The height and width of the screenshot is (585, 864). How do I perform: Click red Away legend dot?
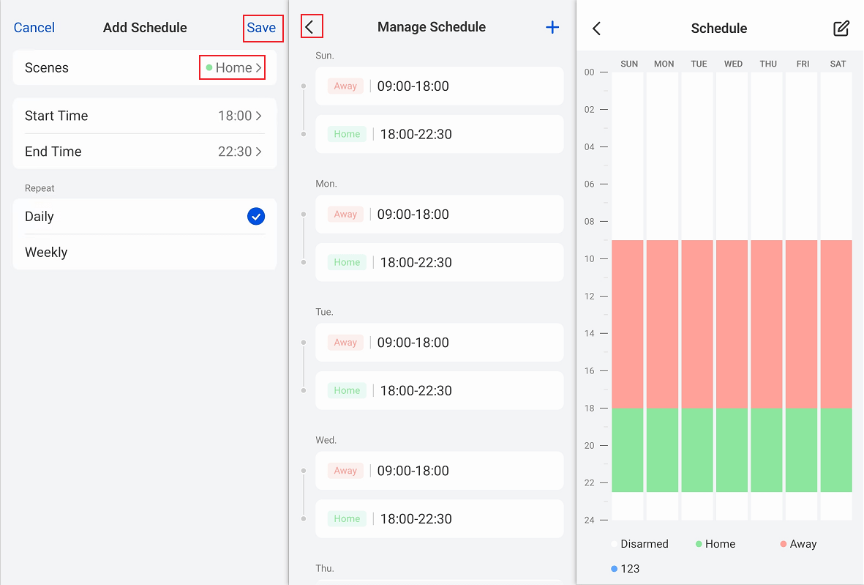[x=784, y=544]
